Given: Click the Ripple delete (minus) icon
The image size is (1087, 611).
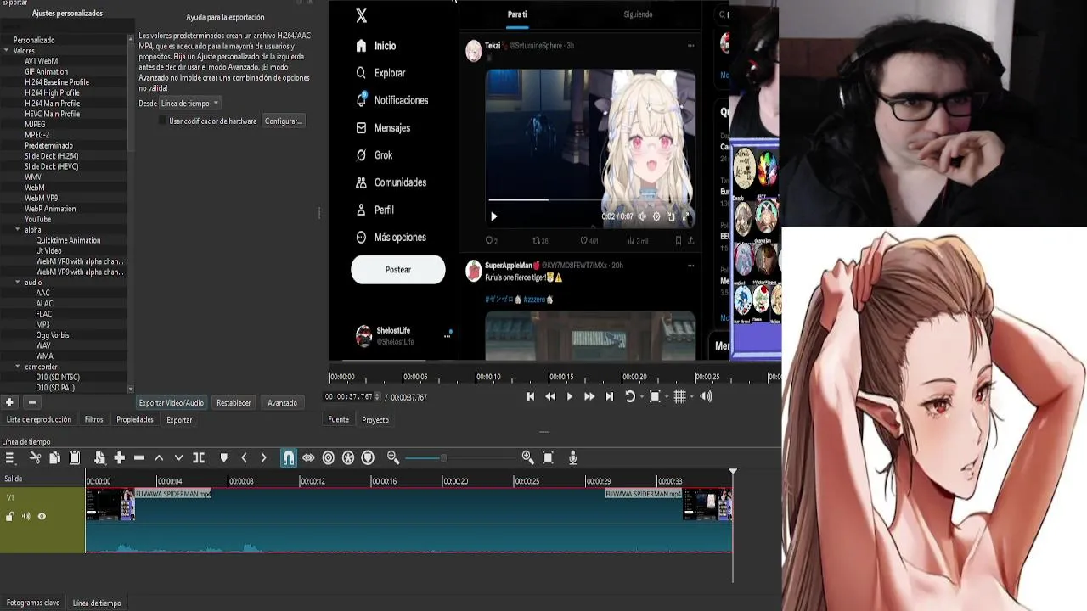Looking at the screenshot, I should pyautogui.click(x=139, y=457).
